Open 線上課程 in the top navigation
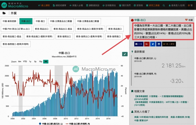196x125 pixels. point(44,5)
